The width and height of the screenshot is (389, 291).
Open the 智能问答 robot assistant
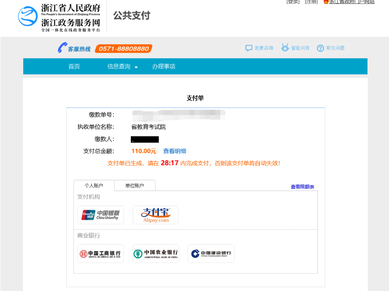[x=285, y=48]
